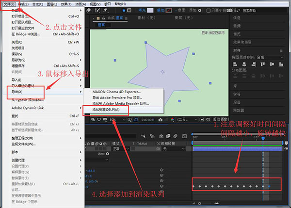Click the draft 3D icon in timeline
291x208 pixels.
[152, 136]
